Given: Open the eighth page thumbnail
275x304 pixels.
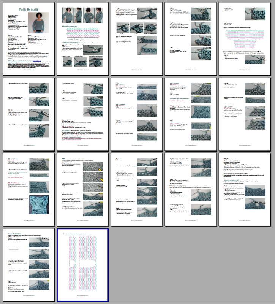Looking at the screenshot, I should pos(137,114).
